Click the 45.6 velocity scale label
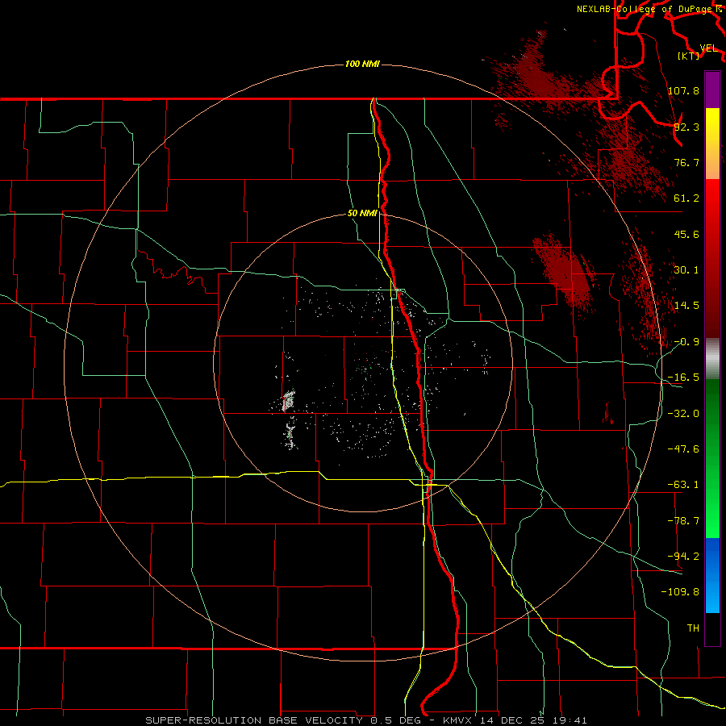The width and height of the screenshot is (726, 726). pyautogui.click(x=686, y=234)
